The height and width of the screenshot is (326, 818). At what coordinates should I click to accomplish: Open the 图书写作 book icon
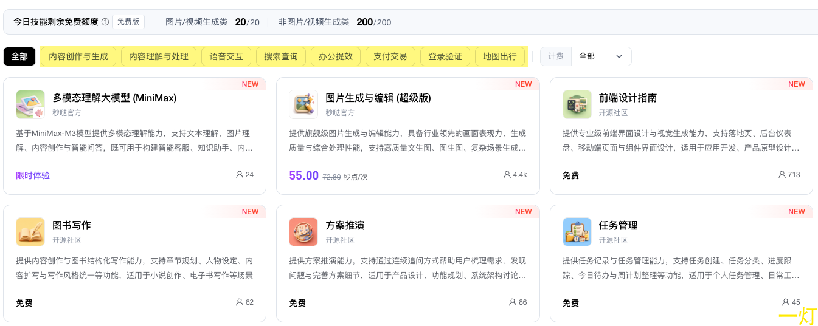(x=30, y=232)
